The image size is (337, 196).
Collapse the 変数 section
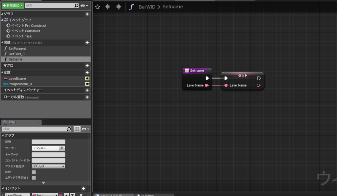click(2, 72)
